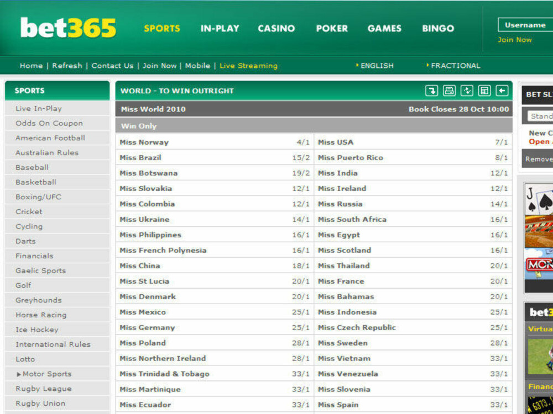
Task: Select Darts in the sidebar
Action: pyautogui.click(x=57, y=241)
